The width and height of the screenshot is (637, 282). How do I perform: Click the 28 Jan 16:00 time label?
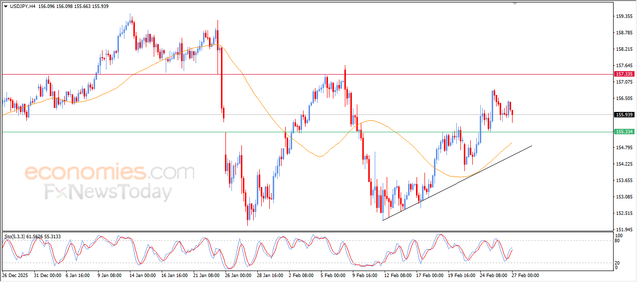click(x=270, y=275)
